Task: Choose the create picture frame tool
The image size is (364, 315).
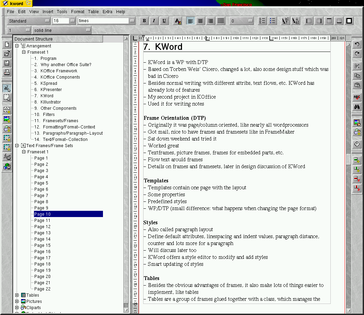Action: (7, 119)
